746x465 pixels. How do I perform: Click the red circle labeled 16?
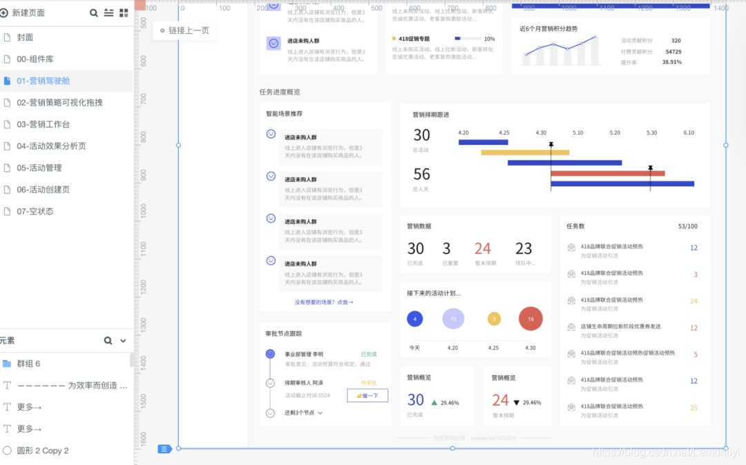pyautogui.click(x=530, y=319)
